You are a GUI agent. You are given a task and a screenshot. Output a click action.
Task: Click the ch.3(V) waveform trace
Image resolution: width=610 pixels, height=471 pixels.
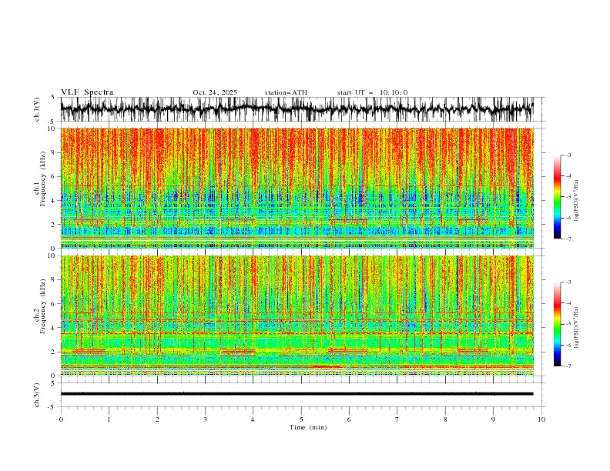(x=297, y=394)
